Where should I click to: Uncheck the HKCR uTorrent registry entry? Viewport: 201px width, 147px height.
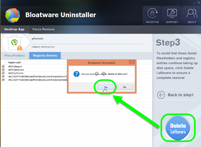tap(3, 73)
